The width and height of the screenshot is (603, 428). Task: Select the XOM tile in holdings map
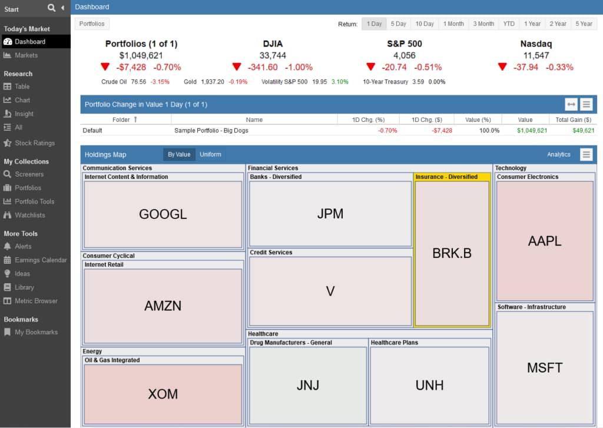163,394
